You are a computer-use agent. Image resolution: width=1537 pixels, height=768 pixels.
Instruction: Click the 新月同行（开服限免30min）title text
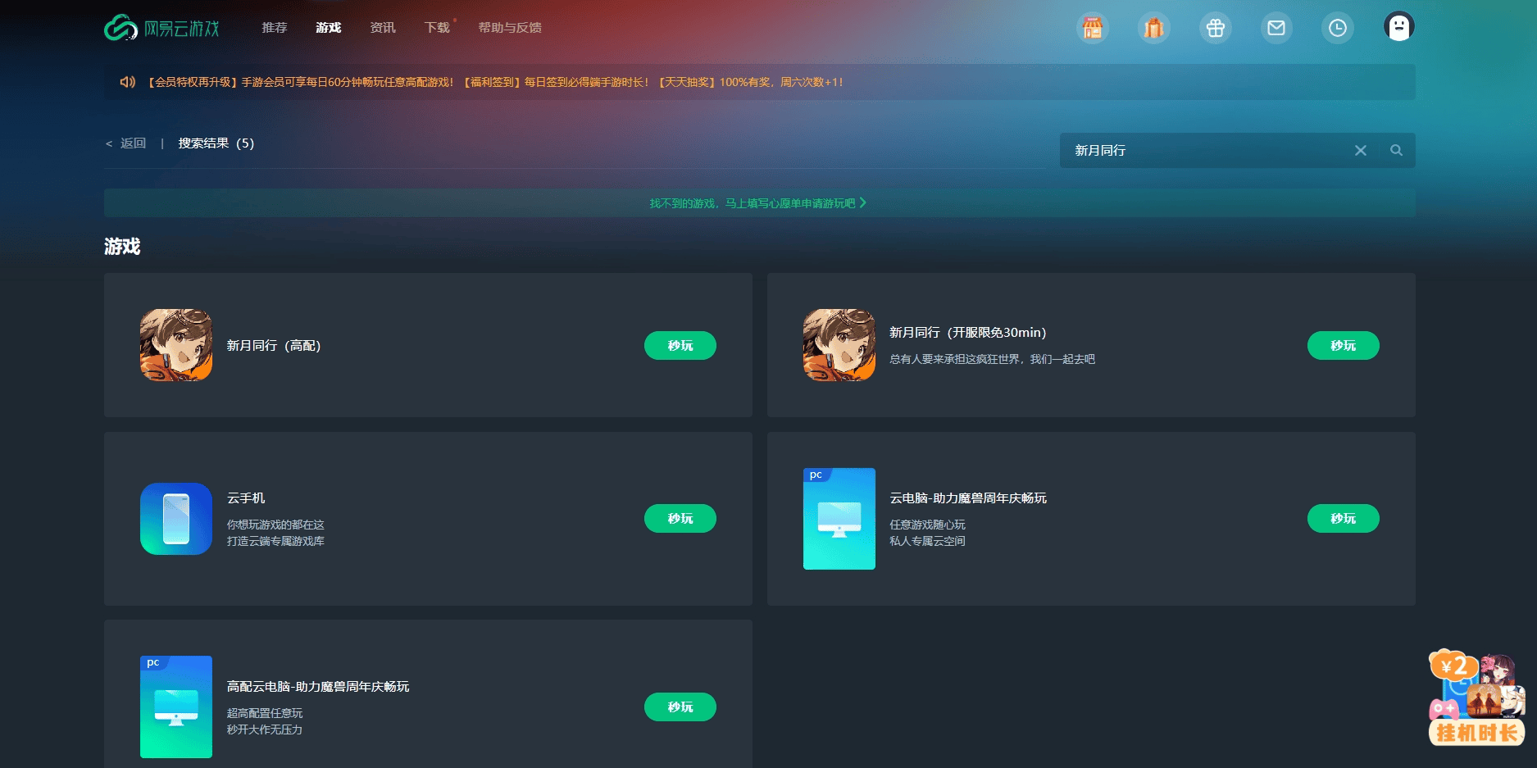tap(968, 333)
